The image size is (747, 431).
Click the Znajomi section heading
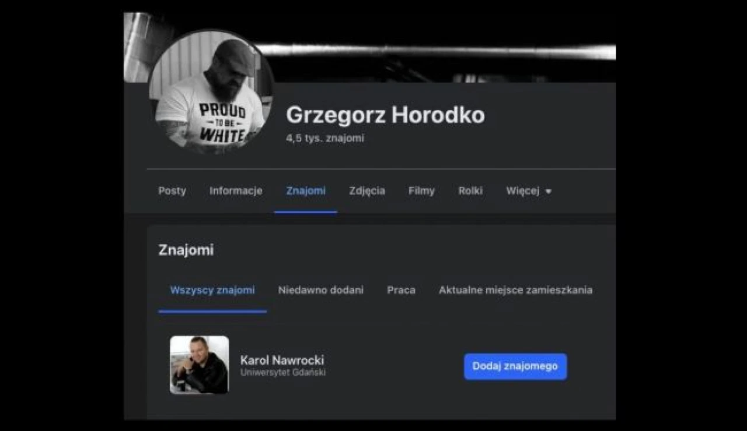pos(186,250)
